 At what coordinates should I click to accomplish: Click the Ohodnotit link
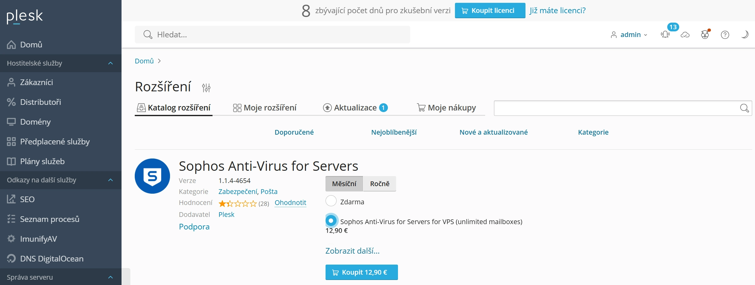tap(290, 203)
